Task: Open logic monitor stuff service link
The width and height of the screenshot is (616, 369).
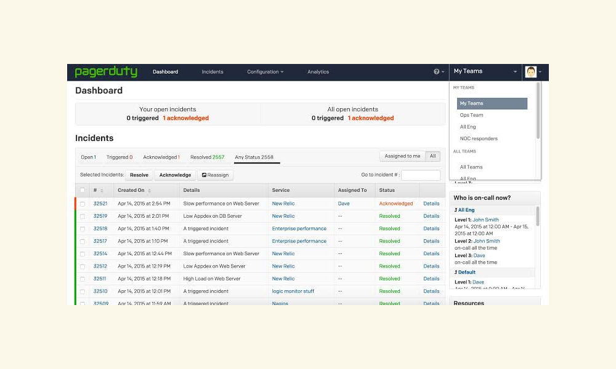Action: (x=293, y=292)
